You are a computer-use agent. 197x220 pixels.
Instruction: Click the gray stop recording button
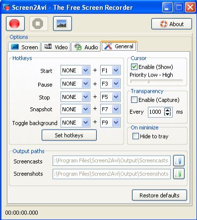point(39,24)
